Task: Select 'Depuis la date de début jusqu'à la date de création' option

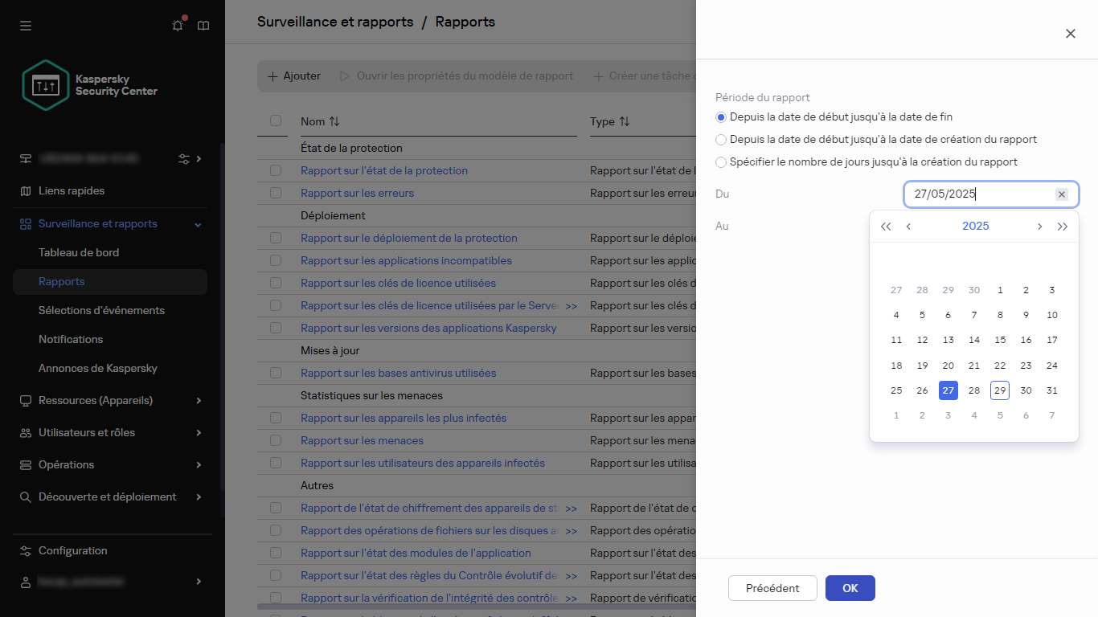Action: click(721, 140)
